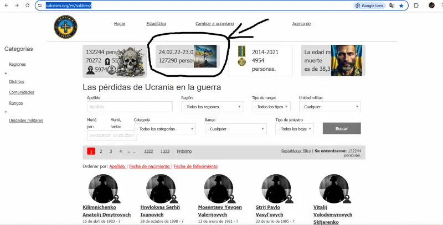Click the Ukraine Losses site logo
The image size is (443, 225).
tap(66, 27)
